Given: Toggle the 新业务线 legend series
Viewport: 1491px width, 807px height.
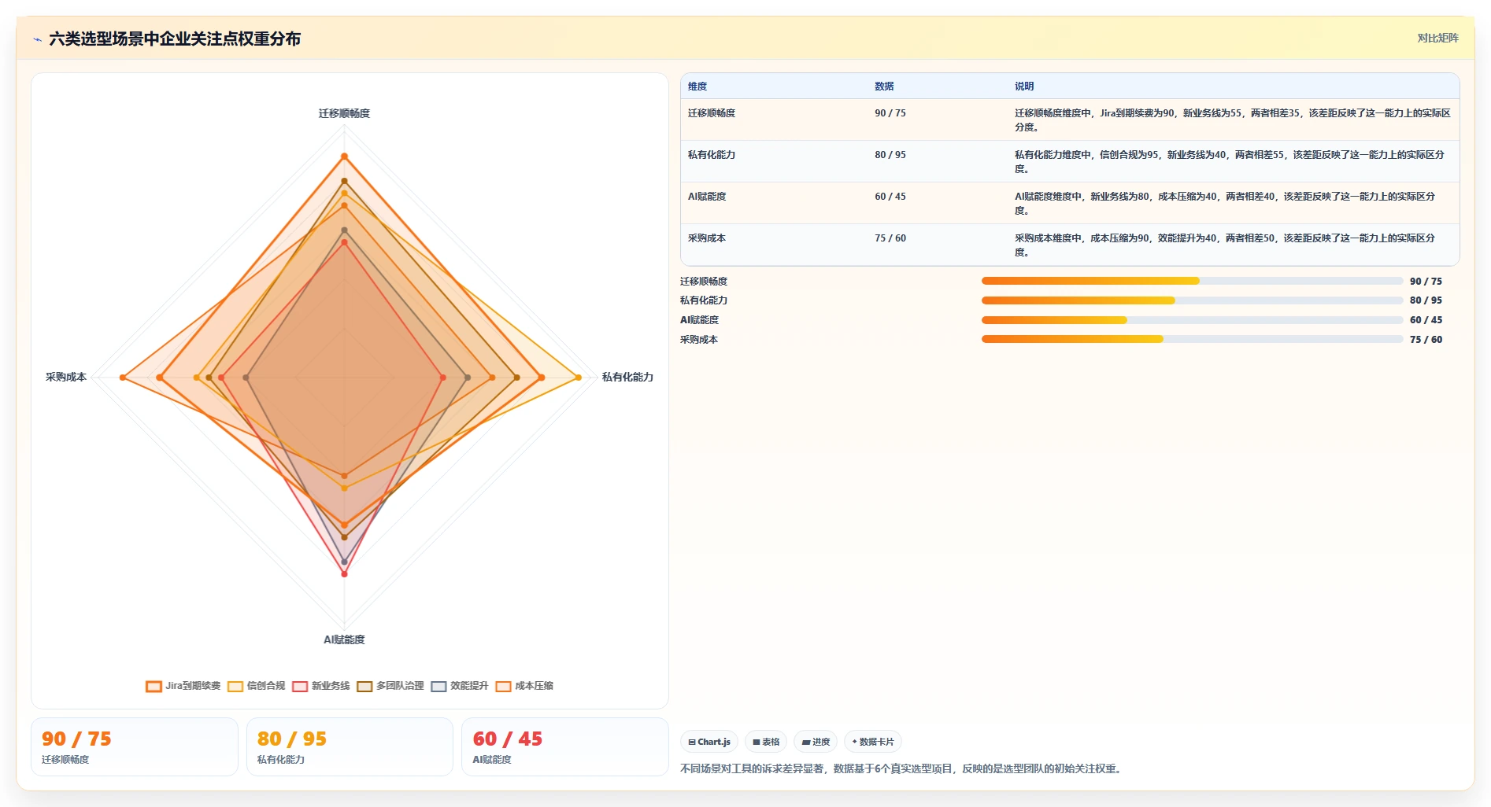Looking at the screenshot, I should 321,686.
